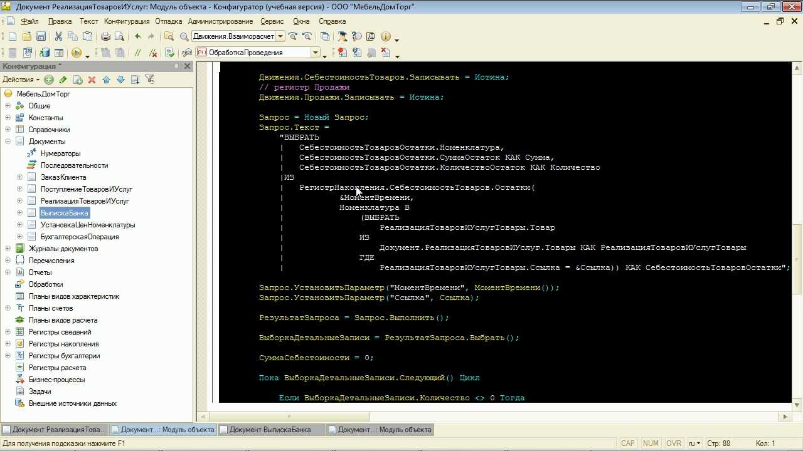Click the Open file toolbar icon
This screenshot has width=803, height=451.
(26, 36)
